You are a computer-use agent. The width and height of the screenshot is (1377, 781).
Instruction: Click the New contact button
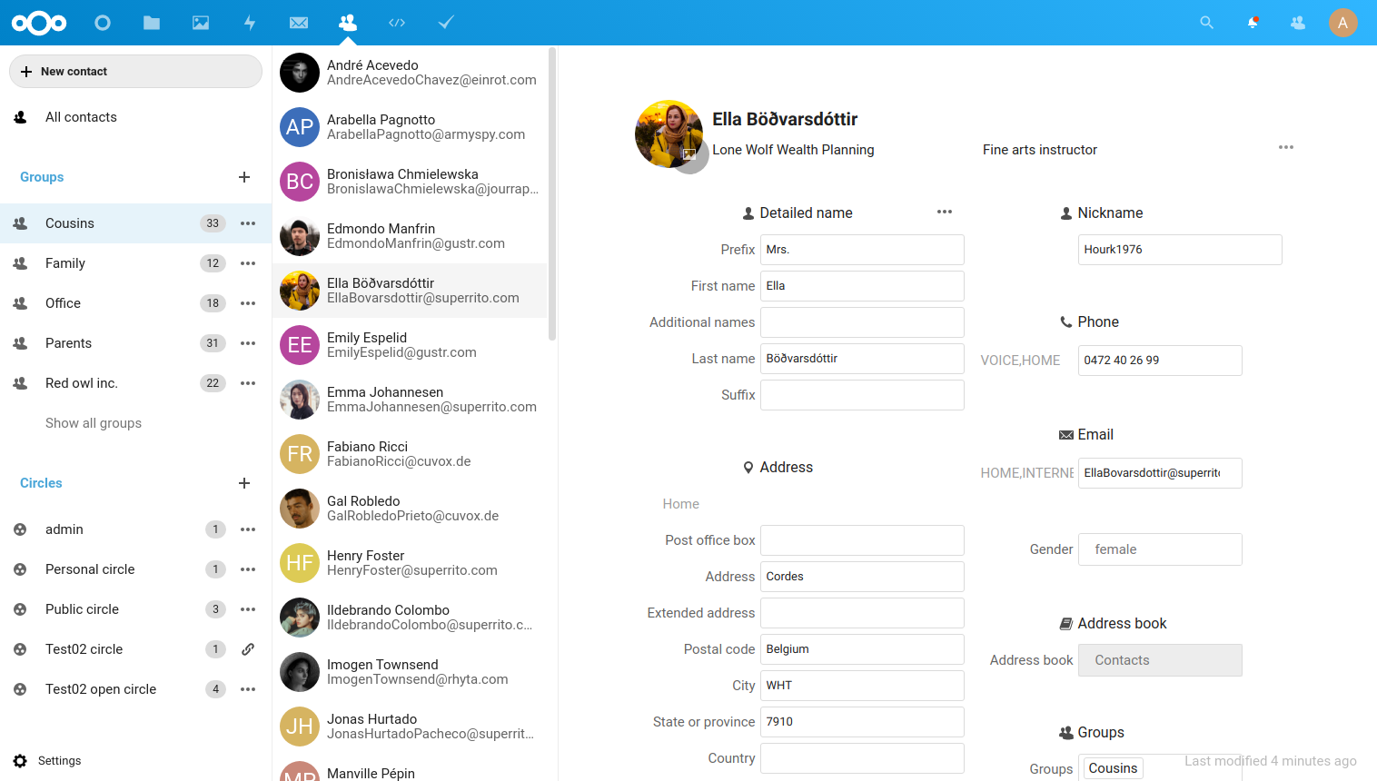coord(135,72)
